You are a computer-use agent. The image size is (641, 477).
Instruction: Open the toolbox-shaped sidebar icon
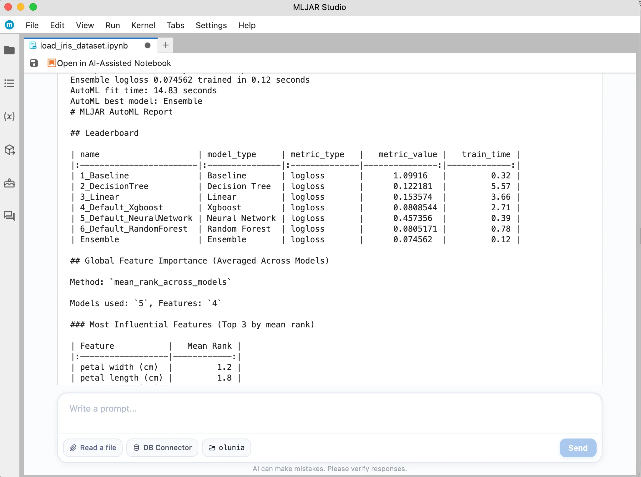click(x=9, y=183)
